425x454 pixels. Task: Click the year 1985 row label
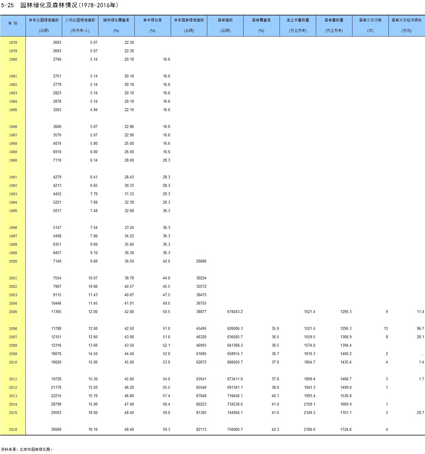point(13,110)
